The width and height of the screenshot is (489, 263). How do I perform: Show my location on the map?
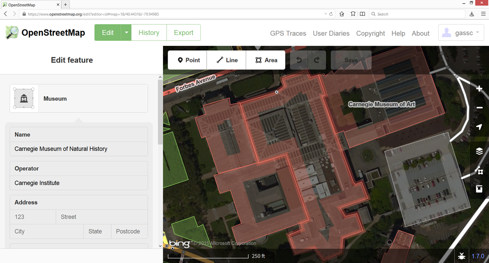[479, 127]
